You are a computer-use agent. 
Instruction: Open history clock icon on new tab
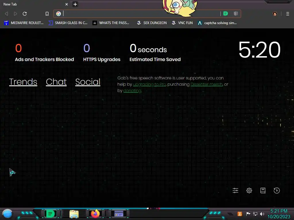pos(276,190)
